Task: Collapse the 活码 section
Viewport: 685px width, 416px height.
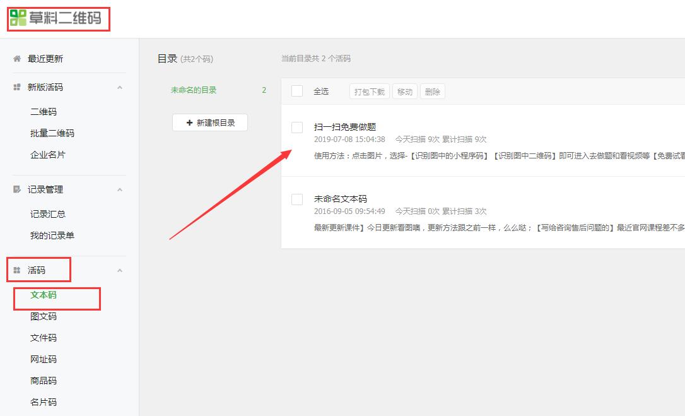Action: coord(119,270)
